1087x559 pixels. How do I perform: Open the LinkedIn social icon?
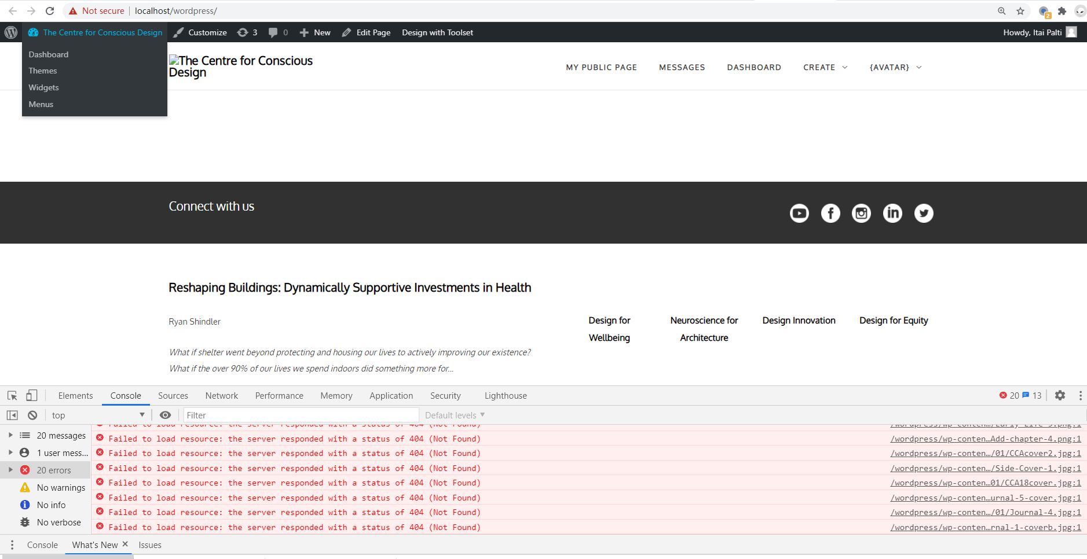pos(892,214)
